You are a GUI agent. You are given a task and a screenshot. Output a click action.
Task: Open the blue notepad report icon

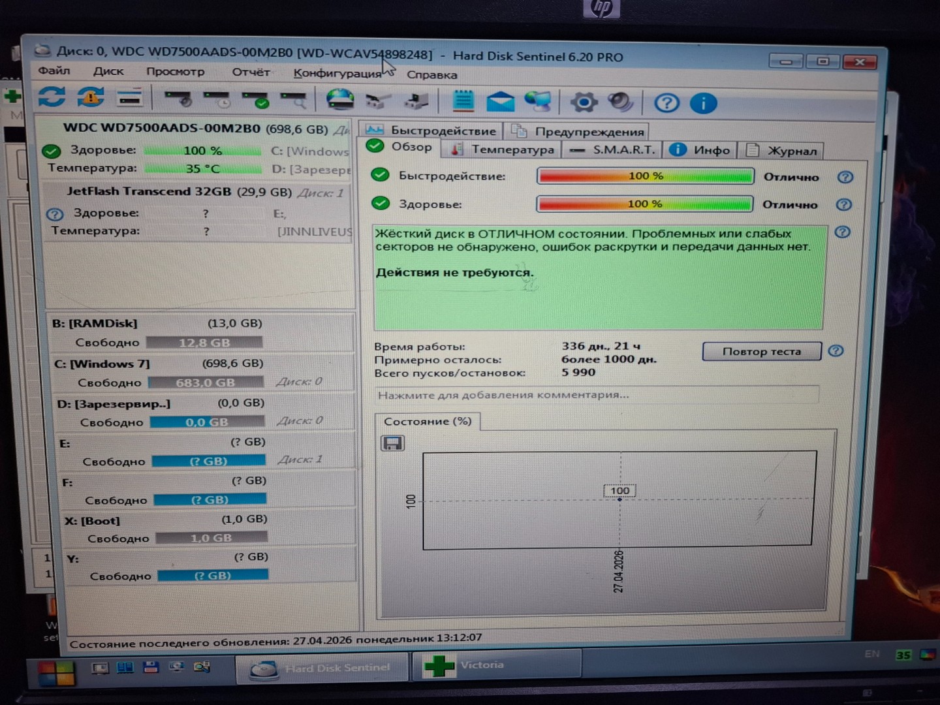click(x=463, y=101)
